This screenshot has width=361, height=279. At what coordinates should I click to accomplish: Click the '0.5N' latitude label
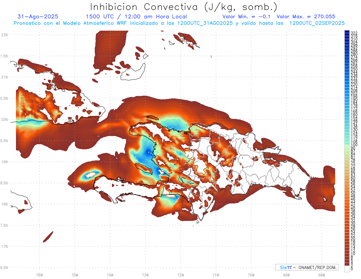coord(4,98)
